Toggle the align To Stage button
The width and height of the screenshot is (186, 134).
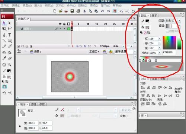(177, 96)
